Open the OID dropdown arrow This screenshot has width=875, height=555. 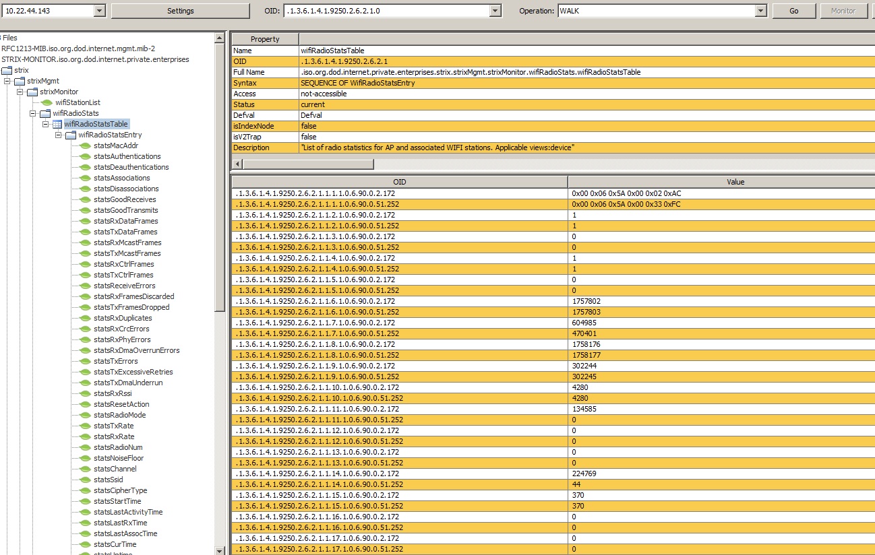click(495, 11)
